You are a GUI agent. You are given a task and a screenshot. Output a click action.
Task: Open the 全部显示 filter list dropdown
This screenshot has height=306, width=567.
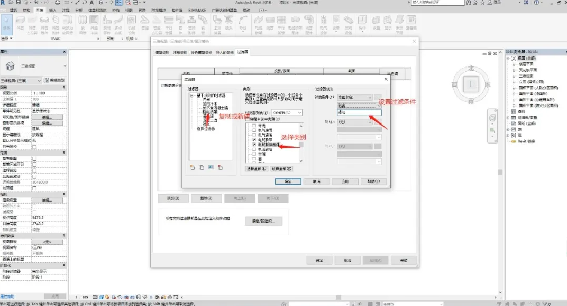tap(287, 112)
